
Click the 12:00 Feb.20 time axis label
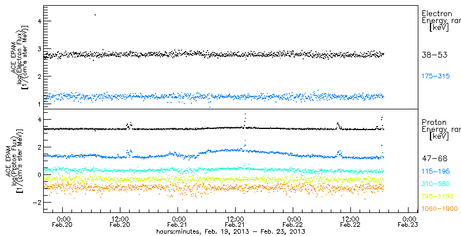click(x=120, y=222)
